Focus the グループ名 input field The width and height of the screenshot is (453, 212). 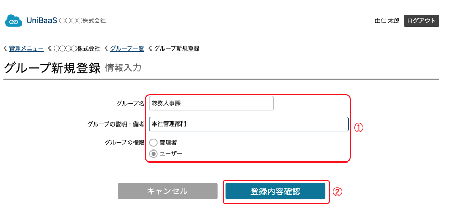pyautogui.click(x=211, y=103)
